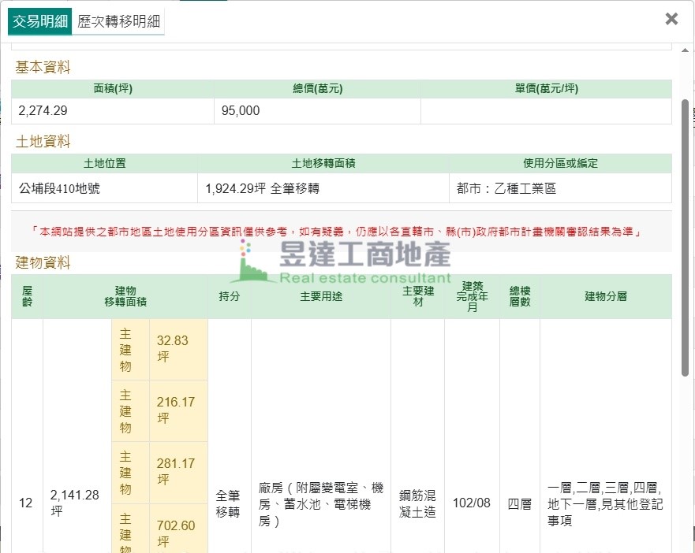Click the vertical scrollbar thumb
Viewport: 695px width, 553px height.
(685, 236)
